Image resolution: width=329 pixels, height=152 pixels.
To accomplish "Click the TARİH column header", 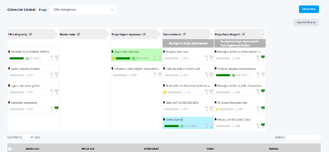I will point(210,149).
